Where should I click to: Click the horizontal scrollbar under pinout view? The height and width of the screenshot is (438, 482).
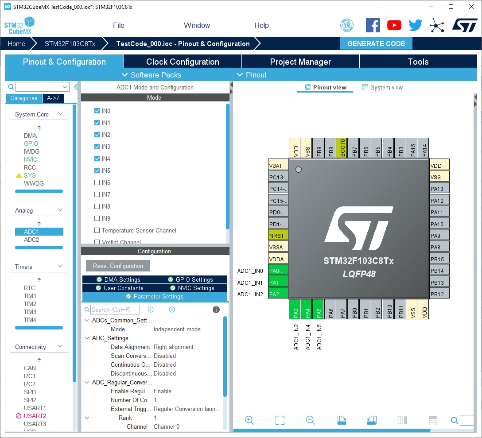(332, 430)
